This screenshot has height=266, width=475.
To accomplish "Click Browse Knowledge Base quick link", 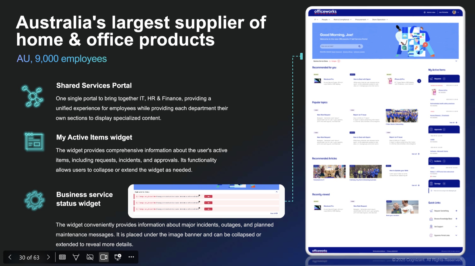I will tap(443, 219).
